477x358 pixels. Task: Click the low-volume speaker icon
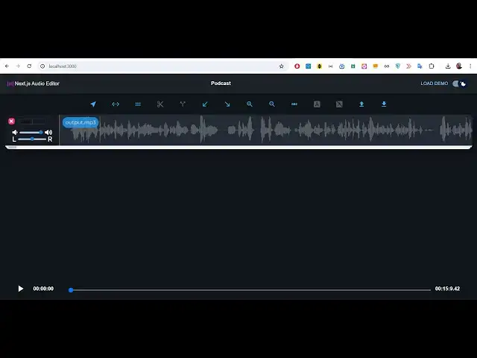[x=15, y=132]
